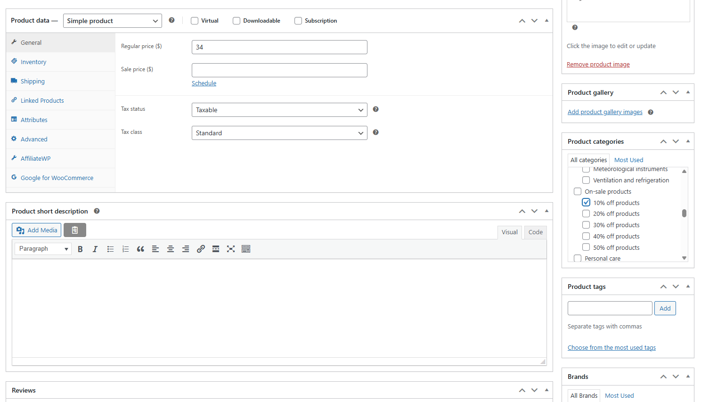Click the numbered list icon

click(125, 249)
